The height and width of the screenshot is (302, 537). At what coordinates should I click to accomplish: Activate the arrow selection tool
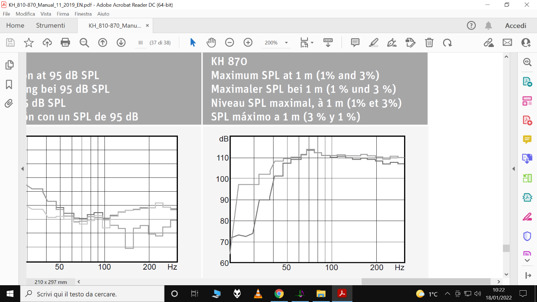(193, 42)
